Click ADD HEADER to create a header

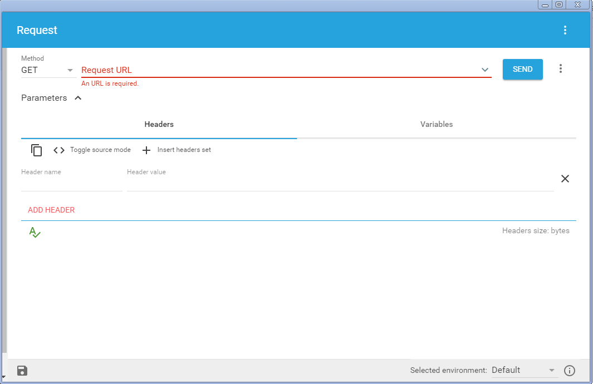click(x=51, y=210)
